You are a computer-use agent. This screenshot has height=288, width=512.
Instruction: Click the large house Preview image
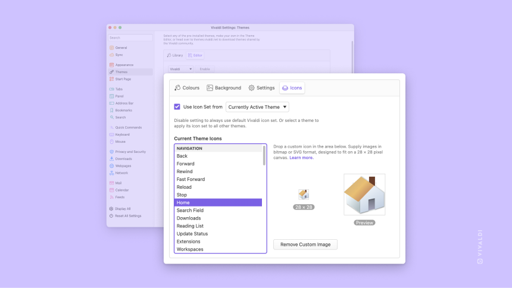pyautogui.click(x=364, y=195)
